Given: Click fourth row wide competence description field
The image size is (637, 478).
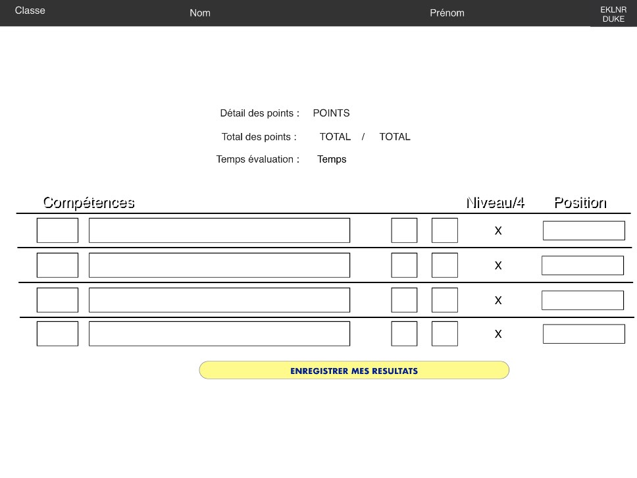Looking at the screenshot, I should [219, 334].
